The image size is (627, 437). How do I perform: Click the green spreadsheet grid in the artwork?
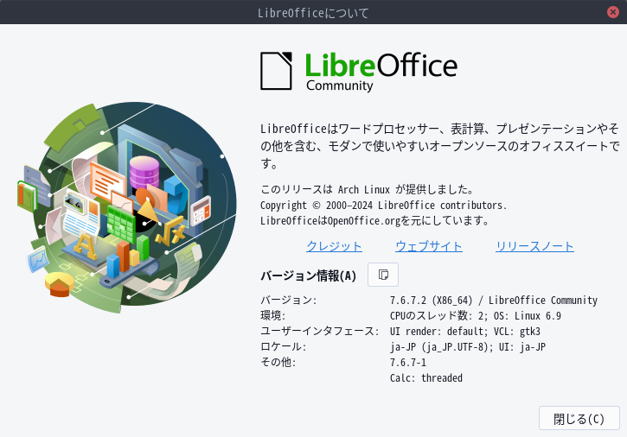(121, 224)
